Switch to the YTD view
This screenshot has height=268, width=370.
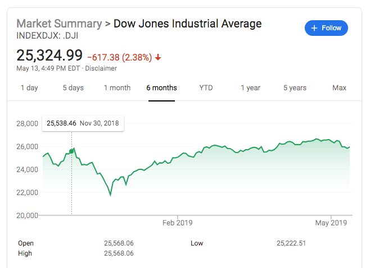pyautogui.click(x=206, y=87)
